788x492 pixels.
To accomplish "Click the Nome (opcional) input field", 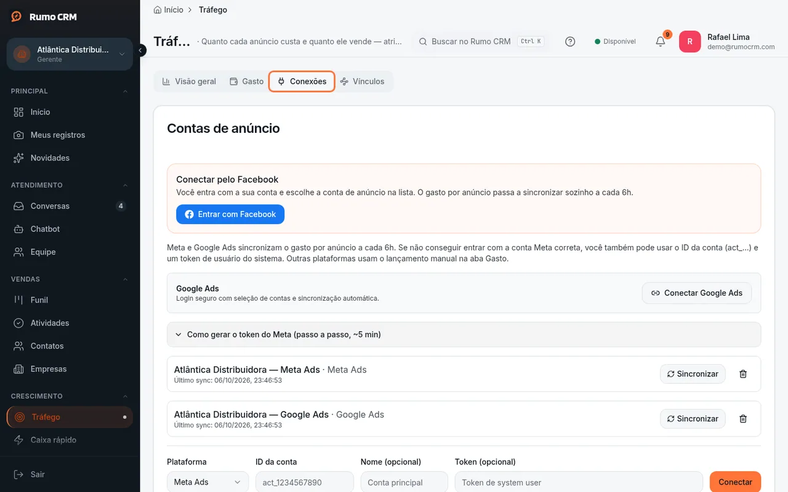I will pyautogui.click(x=404, y=482).
